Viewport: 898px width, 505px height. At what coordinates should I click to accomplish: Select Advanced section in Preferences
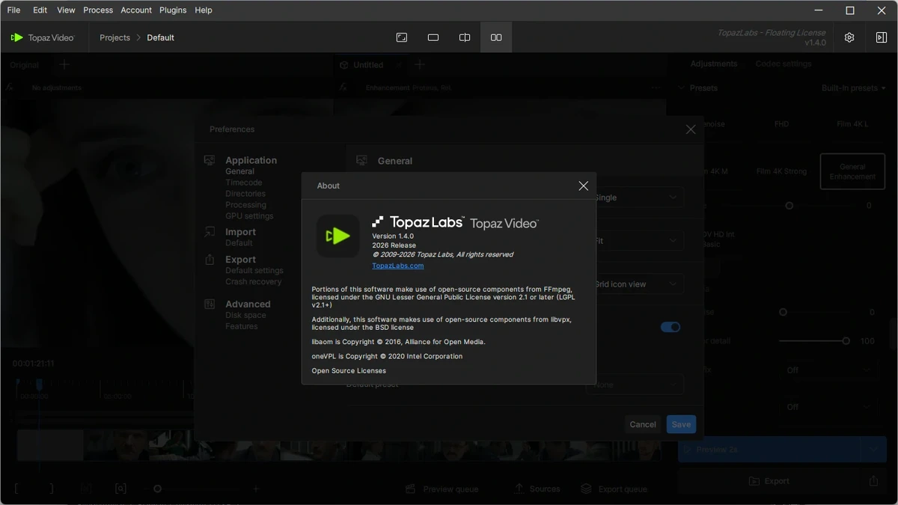(x=248, y=304)
